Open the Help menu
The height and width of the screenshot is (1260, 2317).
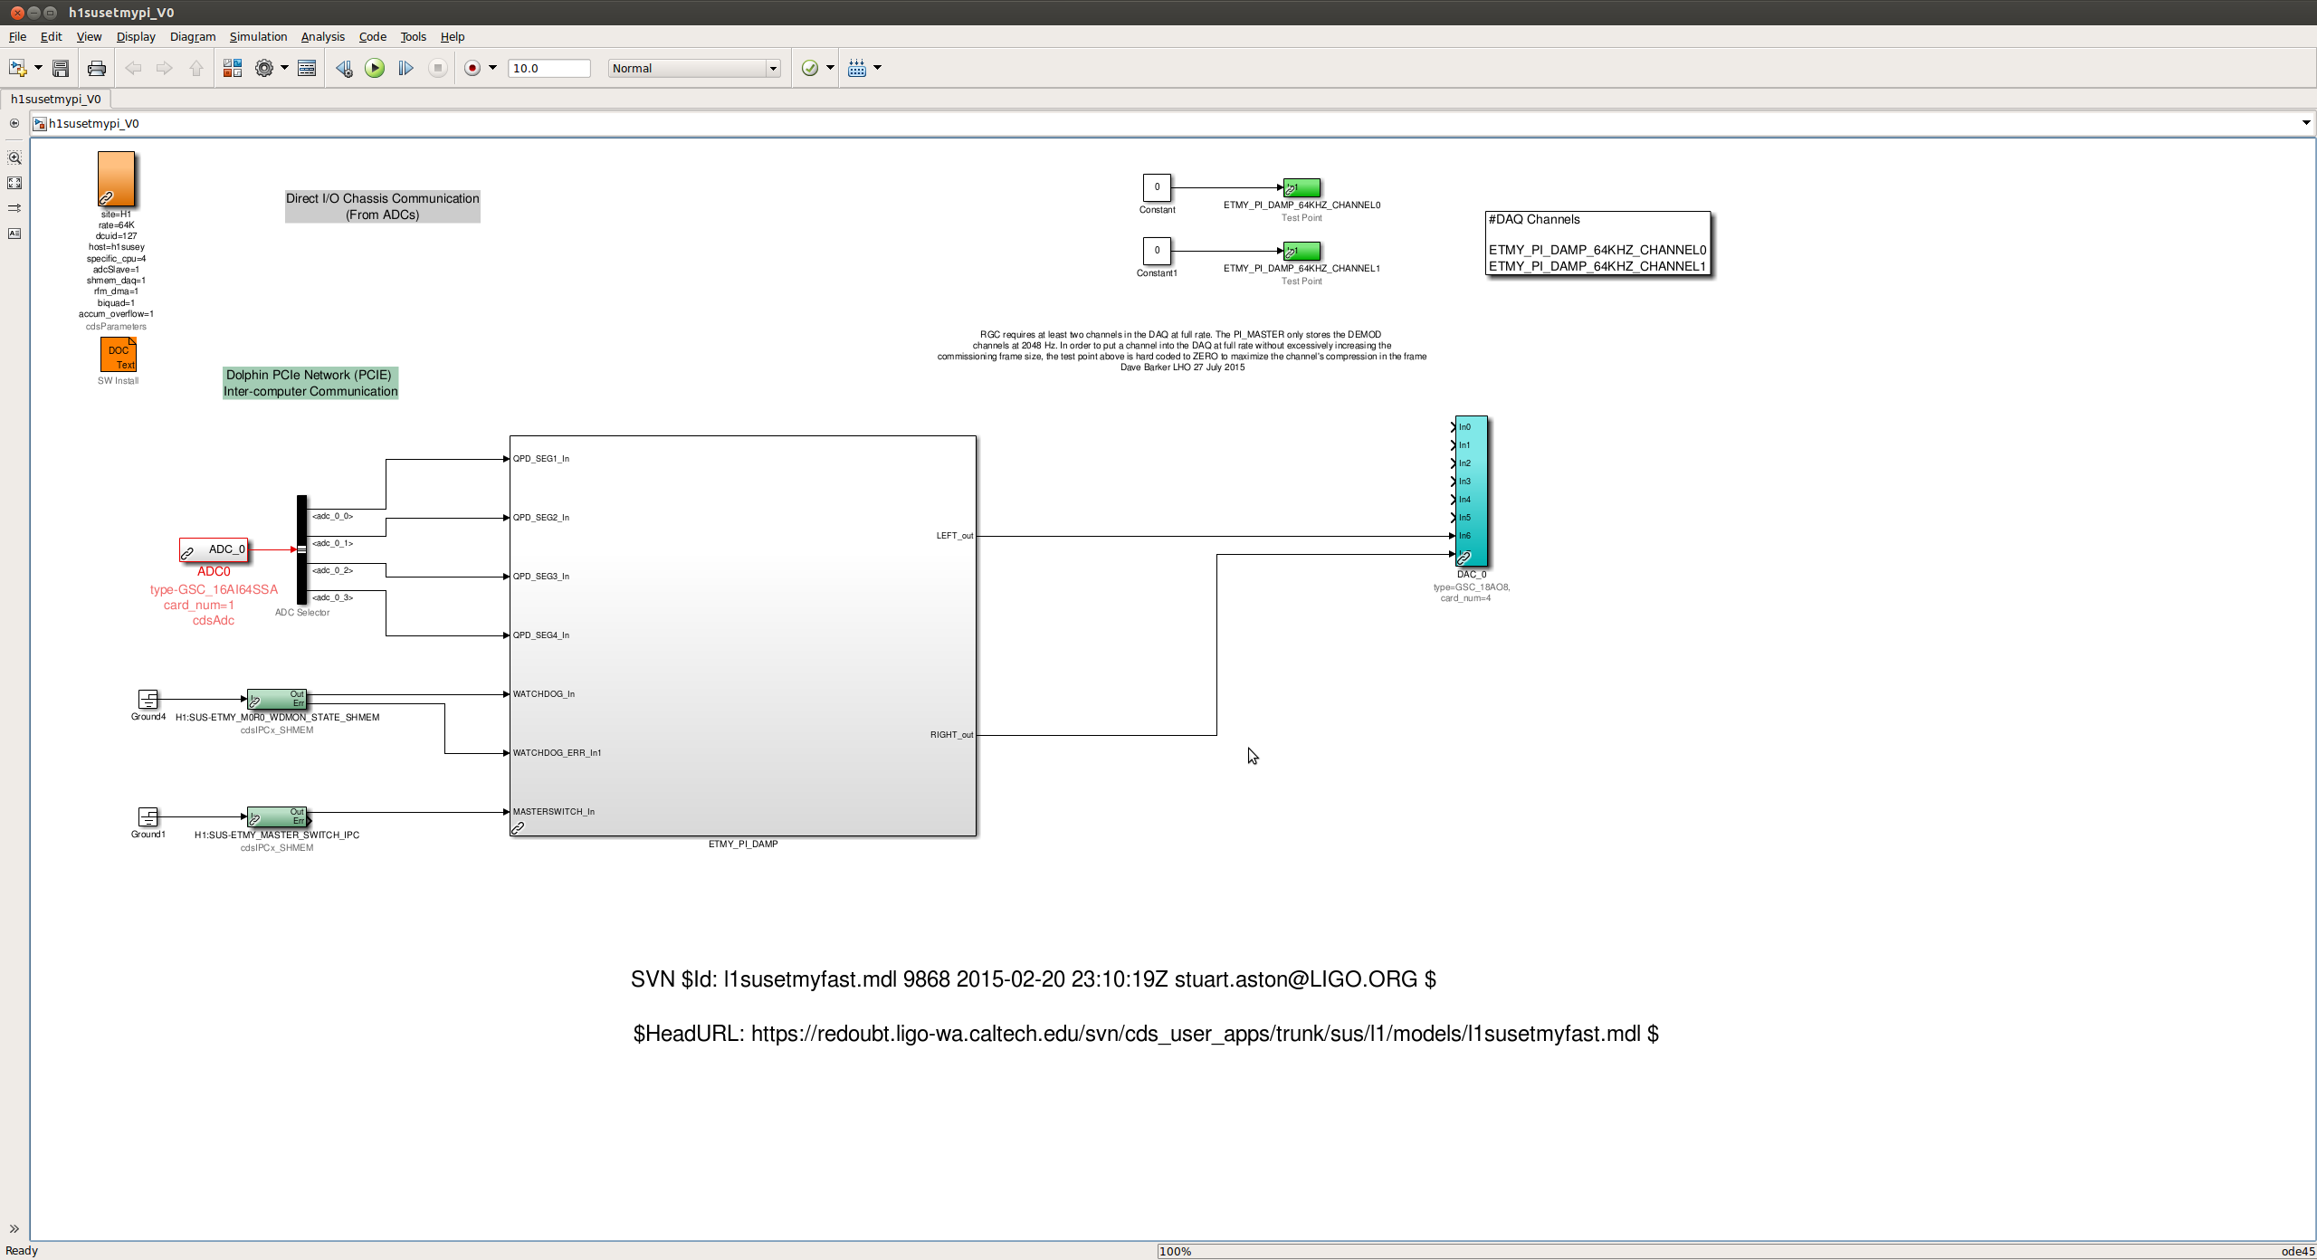click(x=453, y=36)
